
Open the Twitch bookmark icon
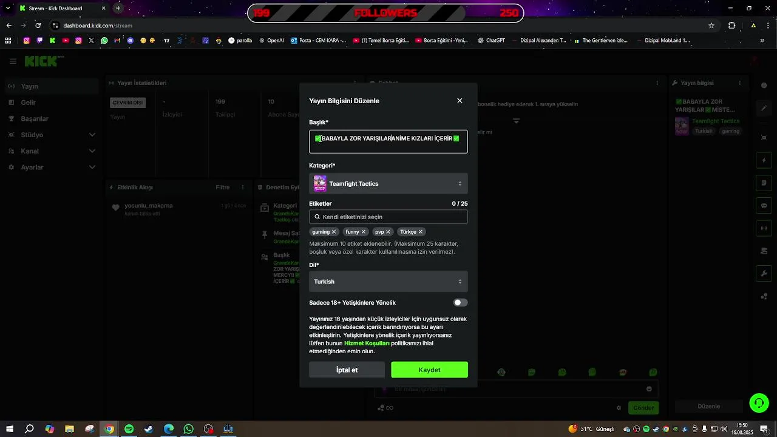pos(39,41)
